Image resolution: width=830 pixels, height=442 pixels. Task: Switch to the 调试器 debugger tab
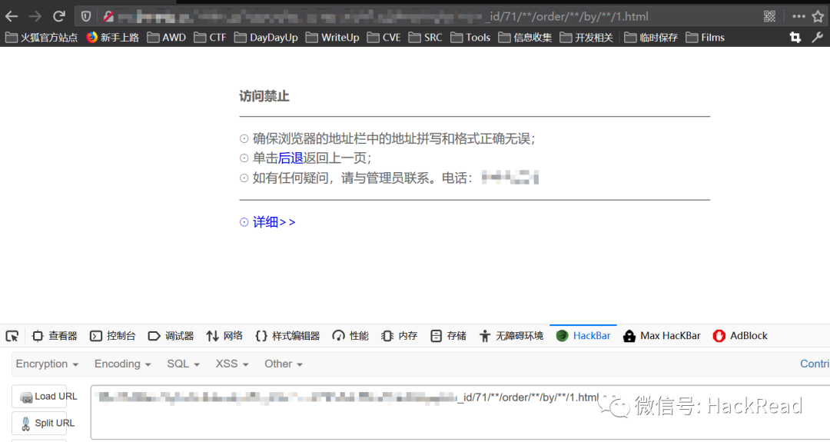click(171, 336)
